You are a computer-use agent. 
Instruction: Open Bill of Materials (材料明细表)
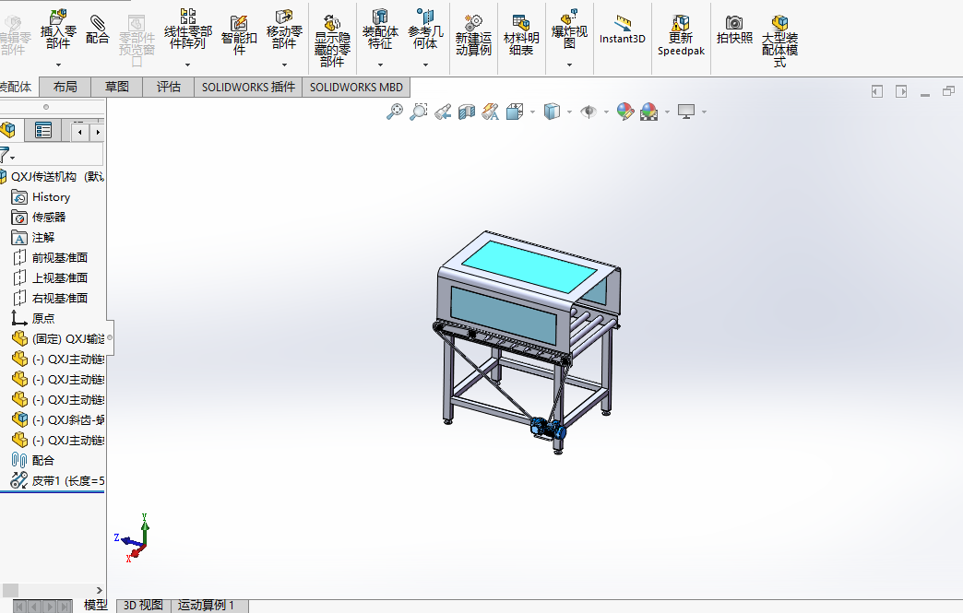pyautogui.click(x=521, y=36)
